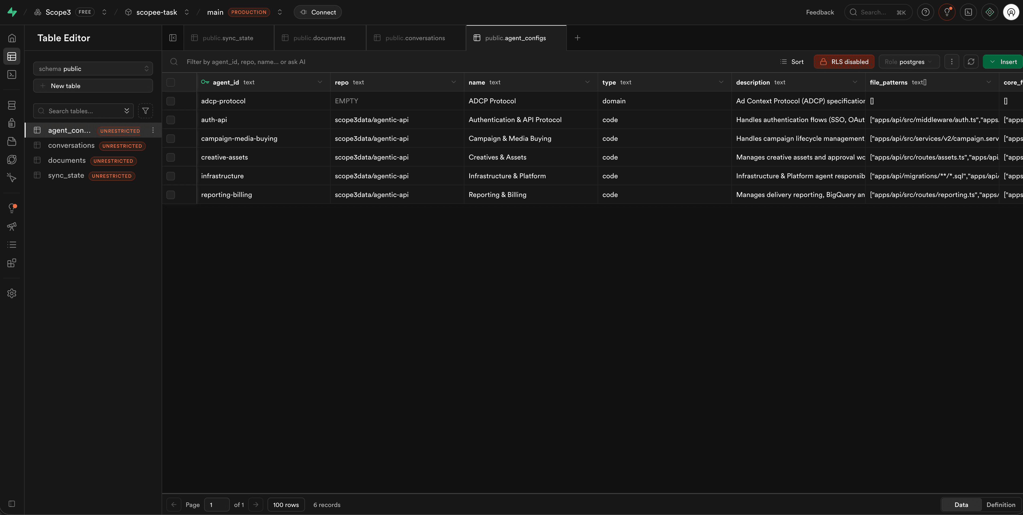The image size is (1023, 515).
Task: Go to next page arrow
Action: [x=256, y=505]
